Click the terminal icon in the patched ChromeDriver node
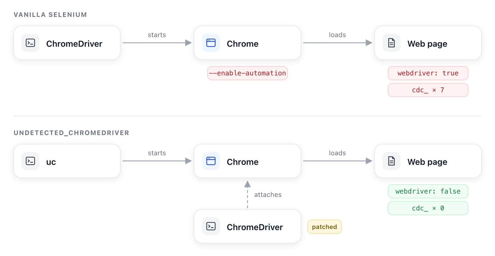This screenshot has width=495, height=256. 211,226
